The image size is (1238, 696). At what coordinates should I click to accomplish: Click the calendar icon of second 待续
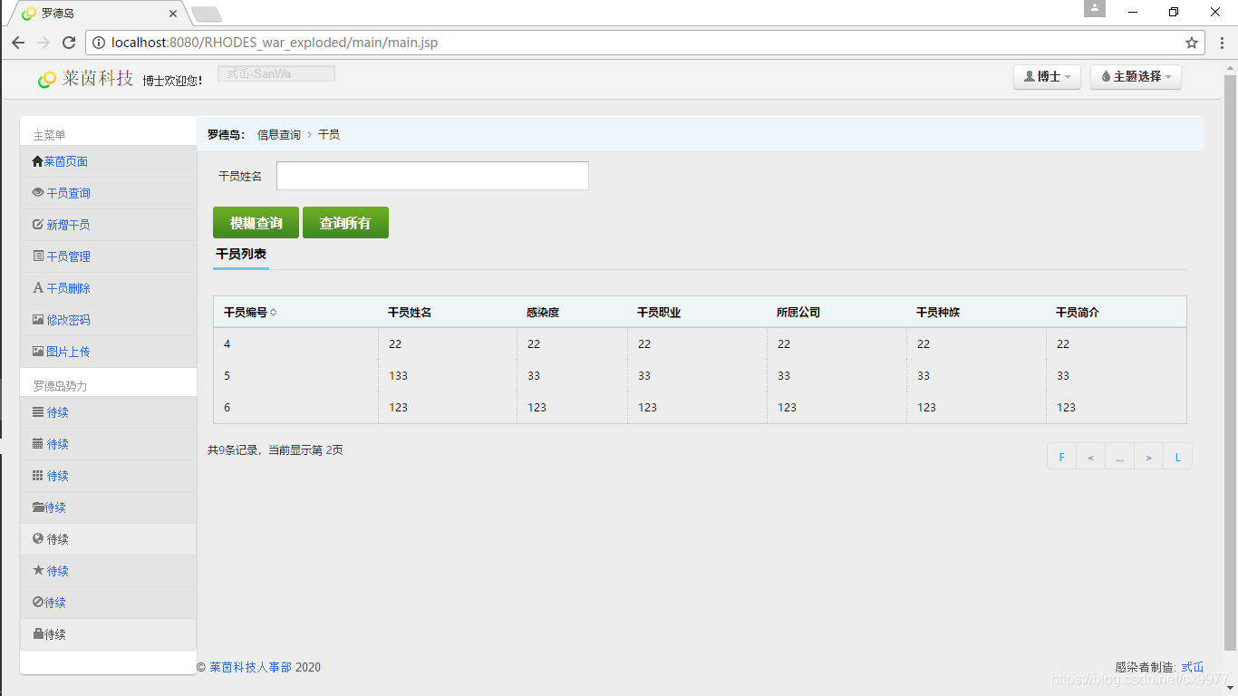pos(38,443)
